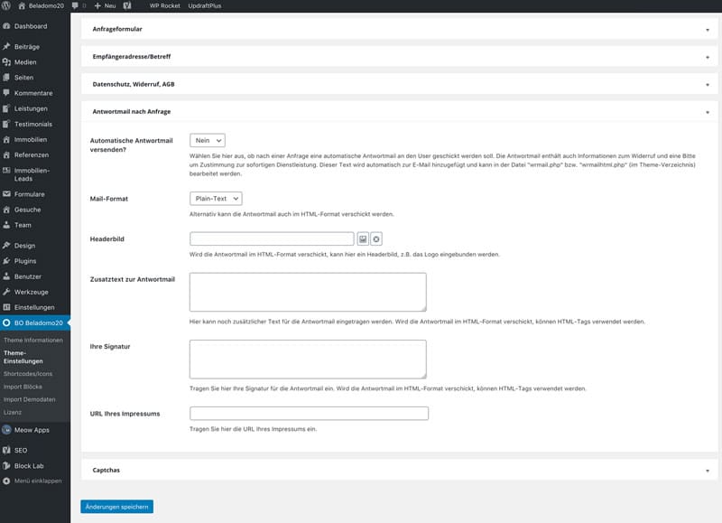The image size is (722, 523).
Task: Click the + Neu admin bar button
Action: click(104, 5)
